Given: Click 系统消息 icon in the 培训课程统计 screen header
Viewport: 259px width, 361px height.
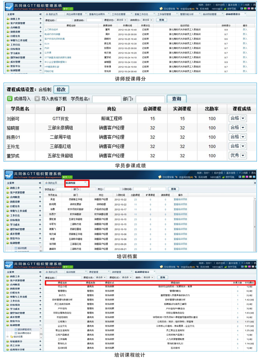Looking at the screenshot, I should (x=197, y=267).
